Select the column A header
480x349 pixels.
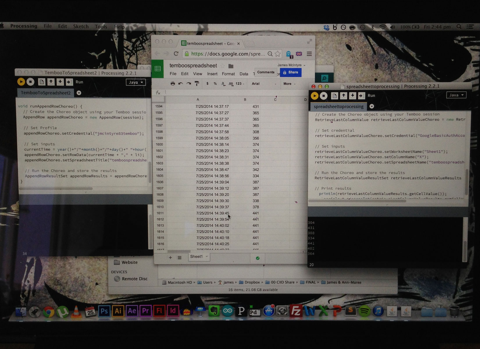(198, 99)
